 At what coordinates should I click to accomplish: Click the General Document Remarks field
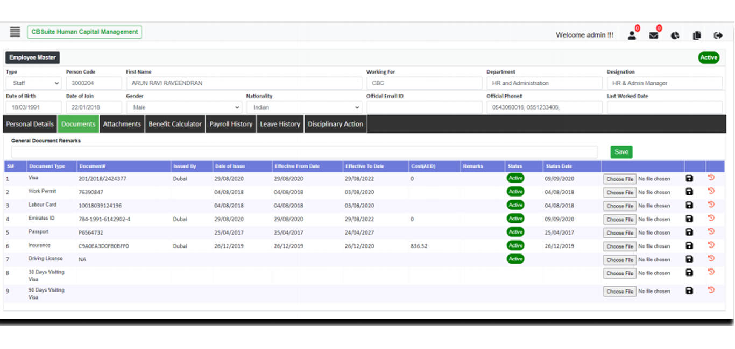pos(305,152)
